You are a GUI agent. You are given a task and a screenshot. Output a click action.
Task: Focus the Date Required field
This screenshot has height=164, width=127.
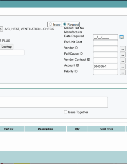105,37
